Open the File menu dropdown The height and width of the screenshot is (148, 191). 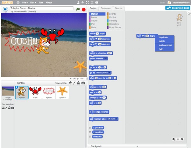click(25, 3)
